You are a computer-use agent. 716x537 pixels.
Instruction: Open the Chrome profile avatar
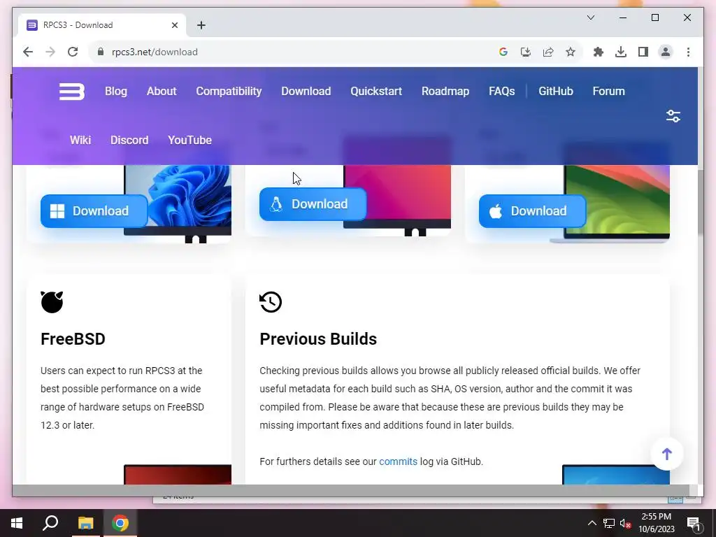point(666,52)
